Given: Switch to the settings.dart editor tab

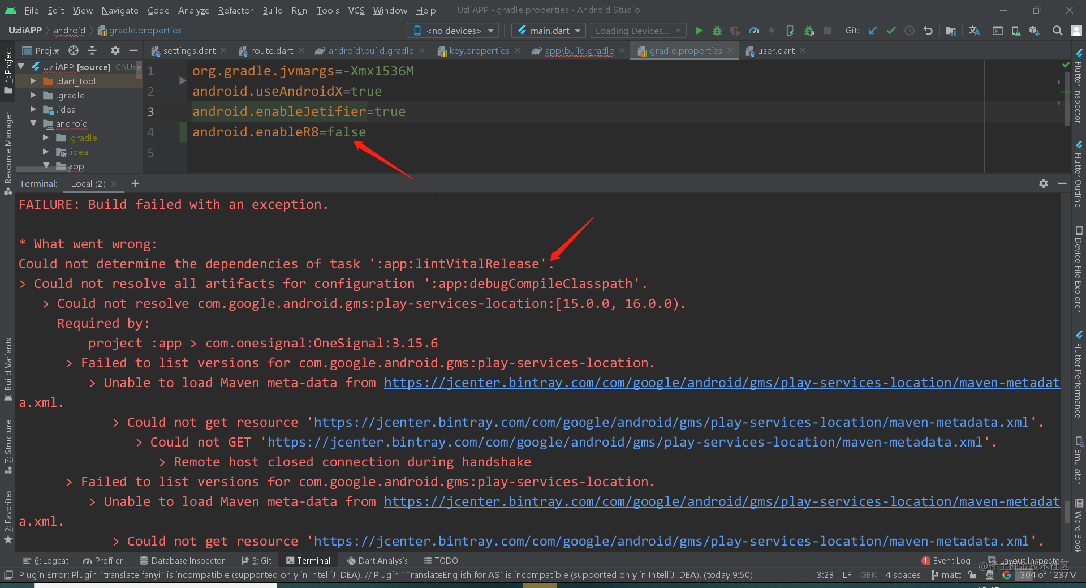Looking at the screenshot, I should 189,50.
